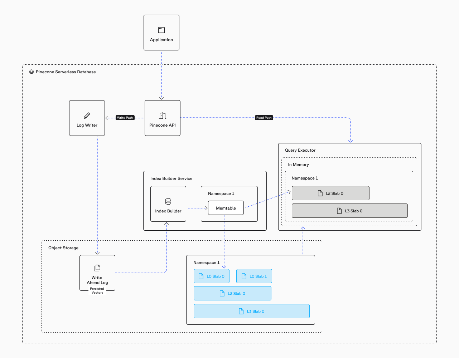Click the file icon in L0 Slab 0
The image size is (459, 358).
[x=201, y=276]
